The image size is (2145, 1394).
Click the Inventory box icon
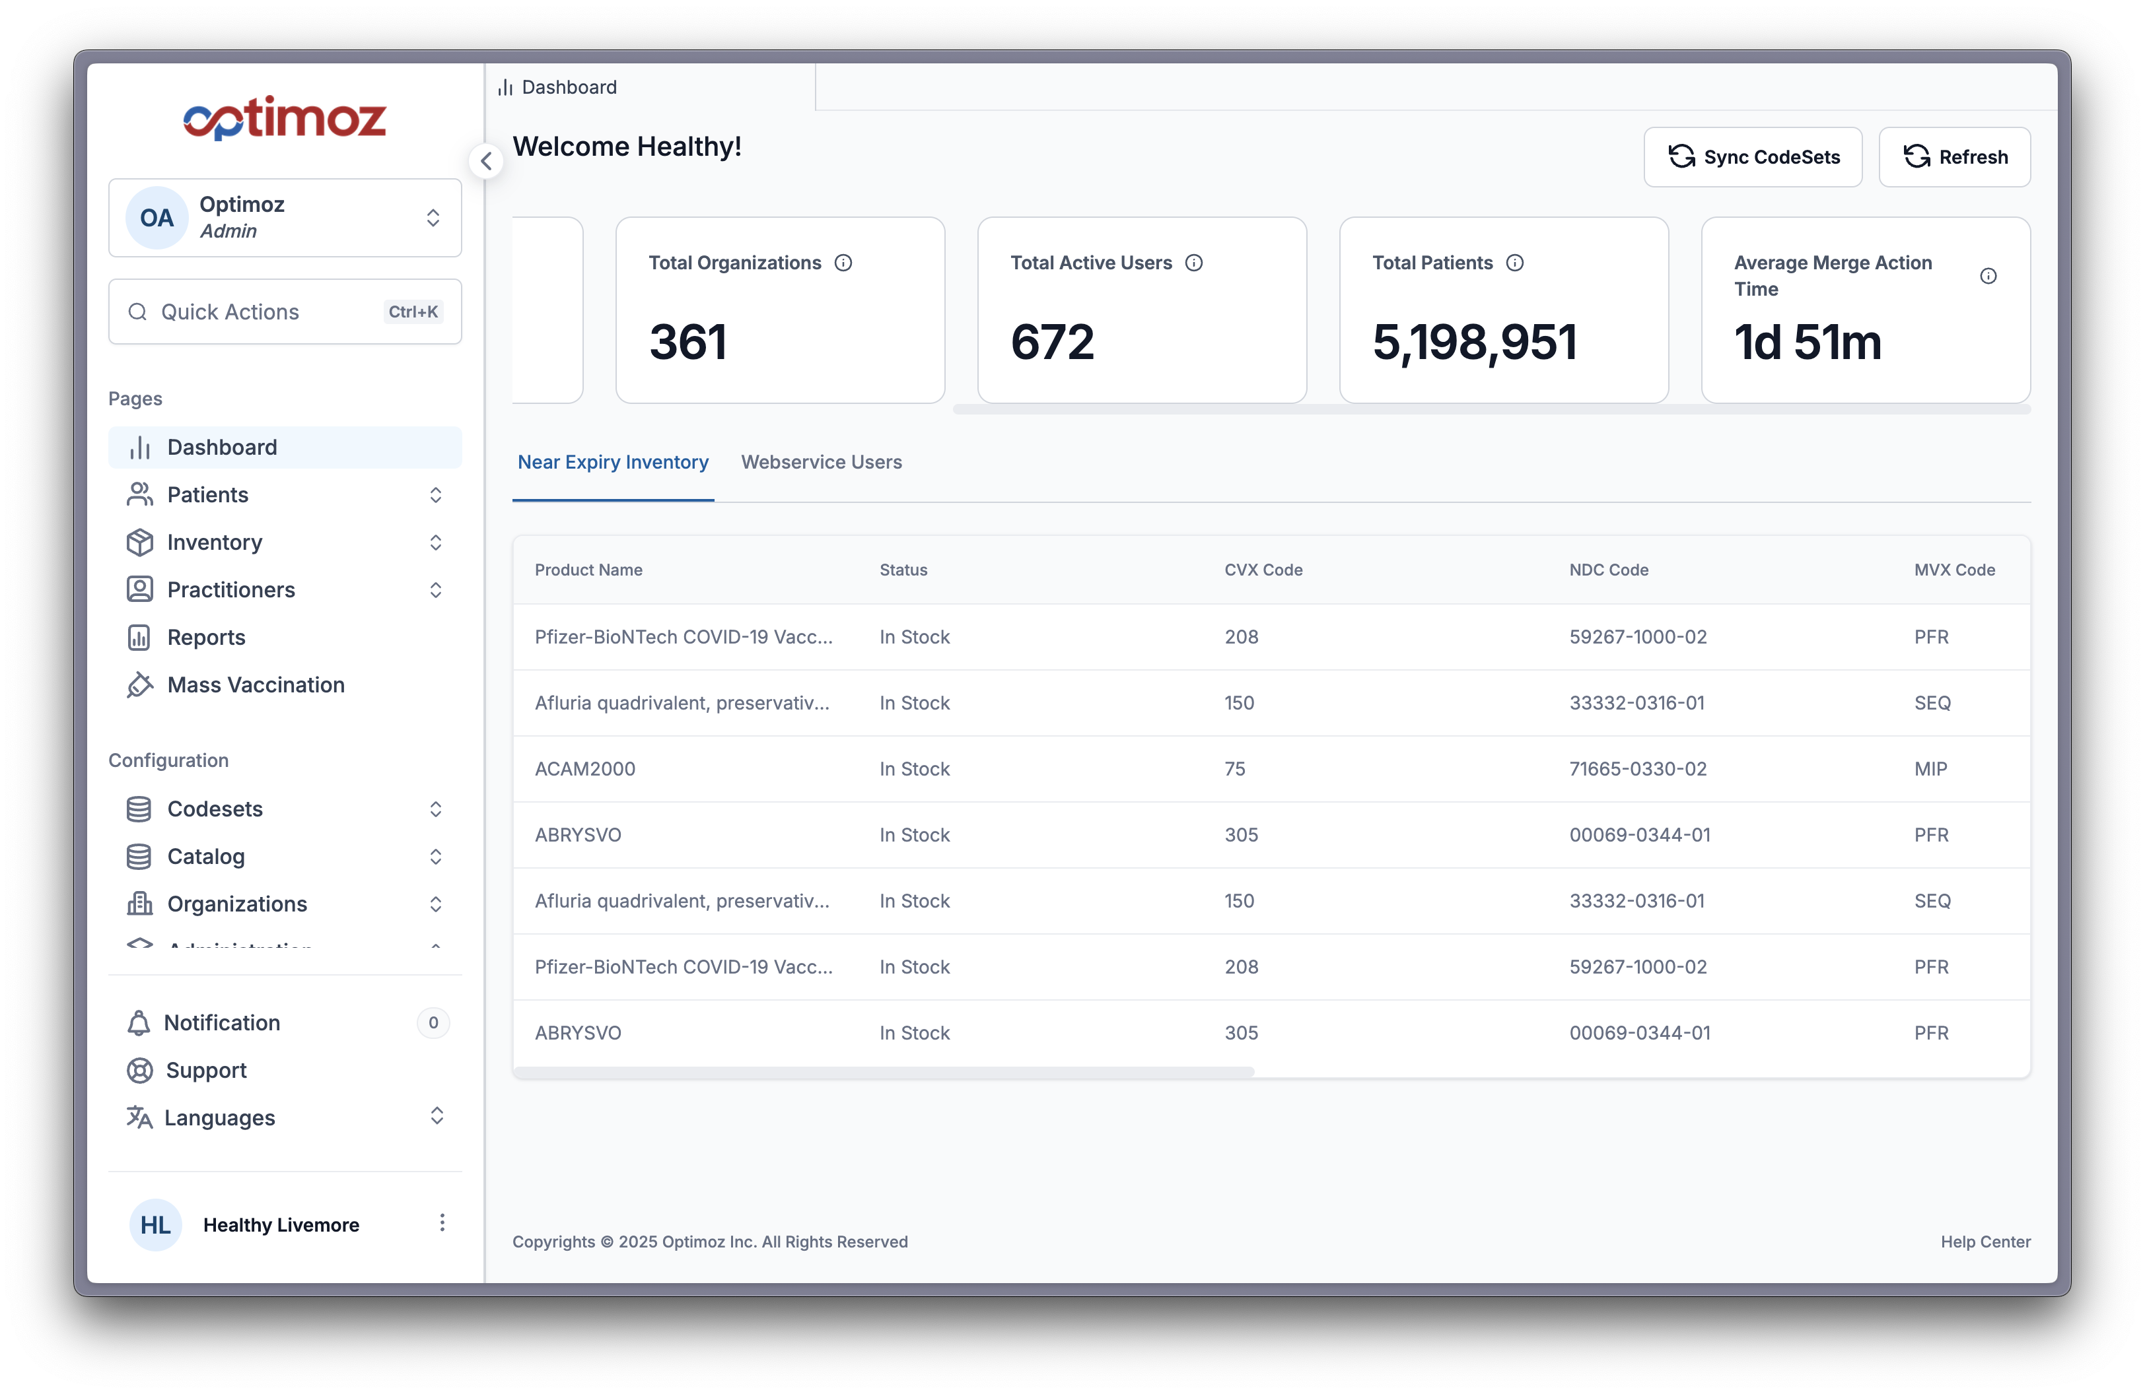point(140,542)
